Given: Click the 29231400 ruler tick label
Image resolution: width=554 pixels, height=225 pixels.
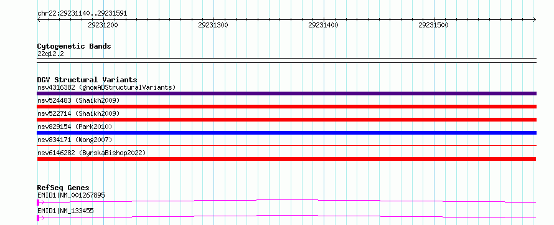Looking at the screenshot, I should (323, 25).
